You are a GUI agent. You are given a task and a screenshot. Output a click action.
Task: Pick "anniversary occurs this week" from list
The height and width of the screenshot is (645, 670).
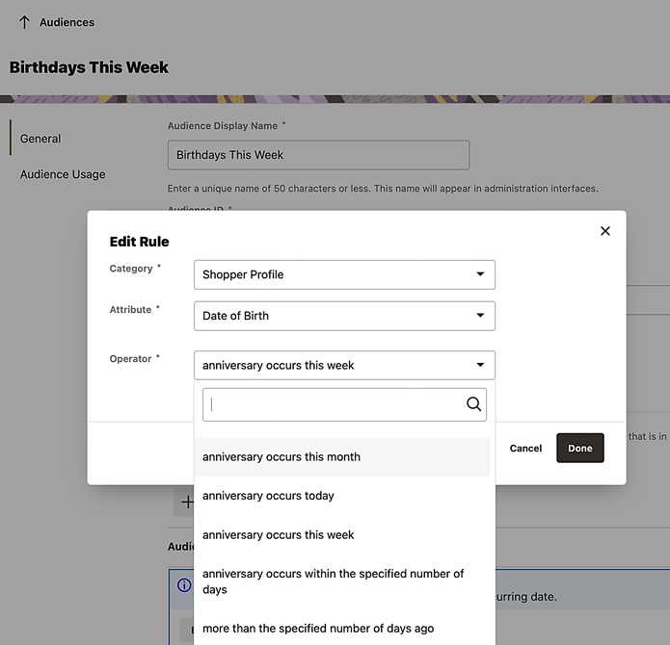tap(279, 535)
